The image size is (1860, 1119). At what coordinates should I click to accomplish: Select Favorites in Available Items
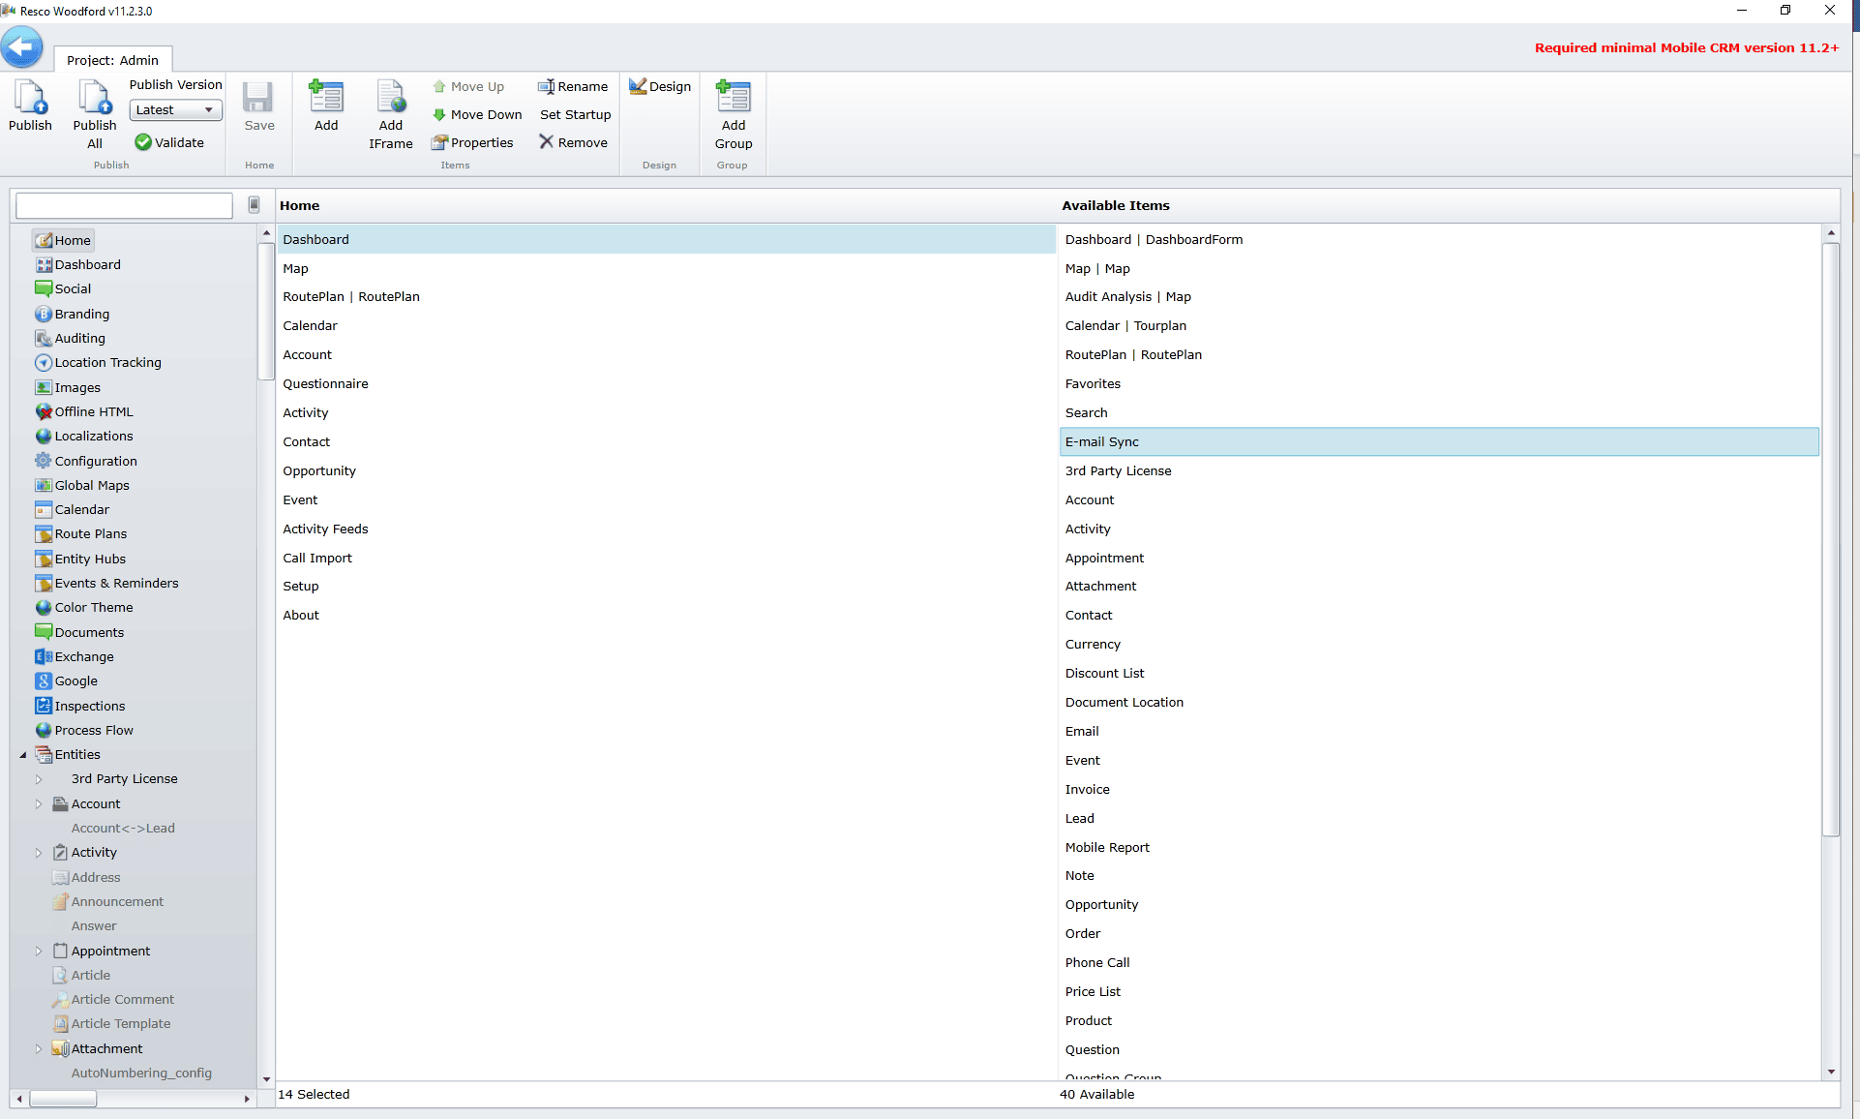1093,384
